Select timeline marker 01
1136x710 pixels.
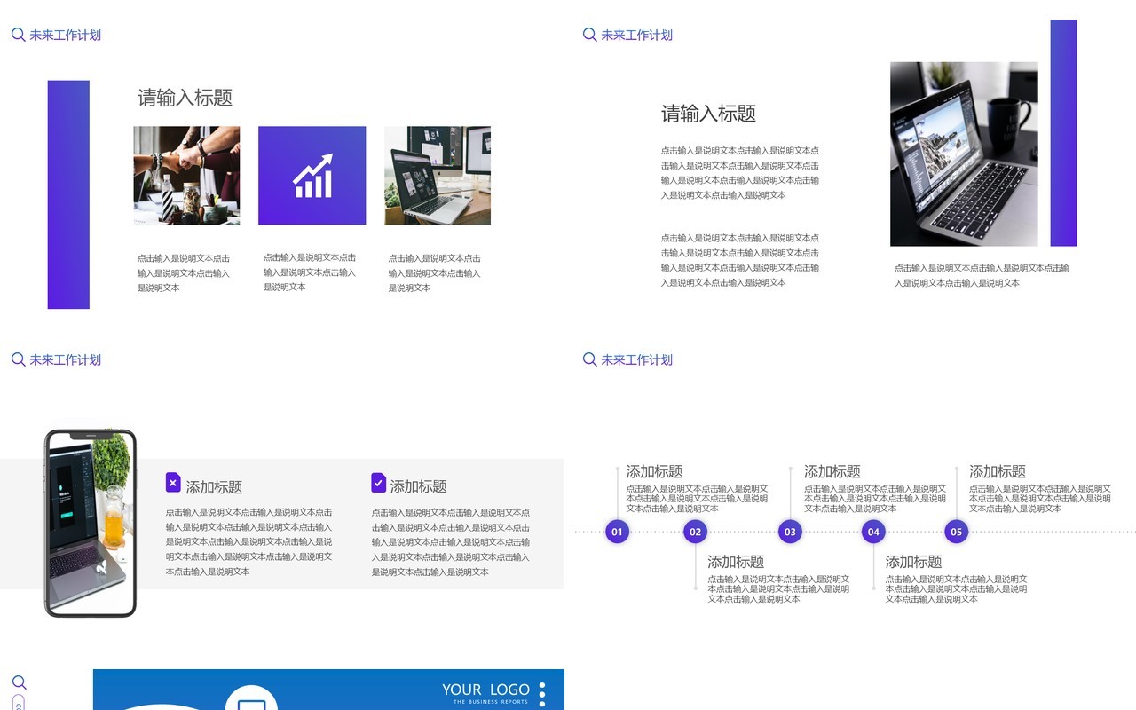[617, 532]
